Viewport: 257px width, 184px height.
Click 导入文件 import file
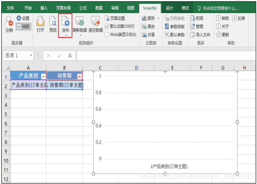point(200,35)
